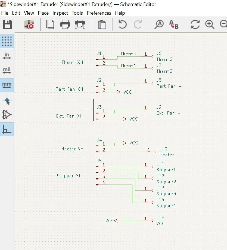The width and height of the screenshot is (227, 250).
Task: Open the Edit menu
Action: pyautogui.click(x=16, y=13)
